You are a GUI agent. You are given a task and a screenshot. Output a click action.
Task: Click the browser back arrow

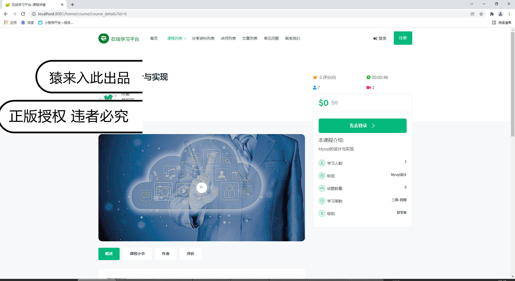[6, 14]
